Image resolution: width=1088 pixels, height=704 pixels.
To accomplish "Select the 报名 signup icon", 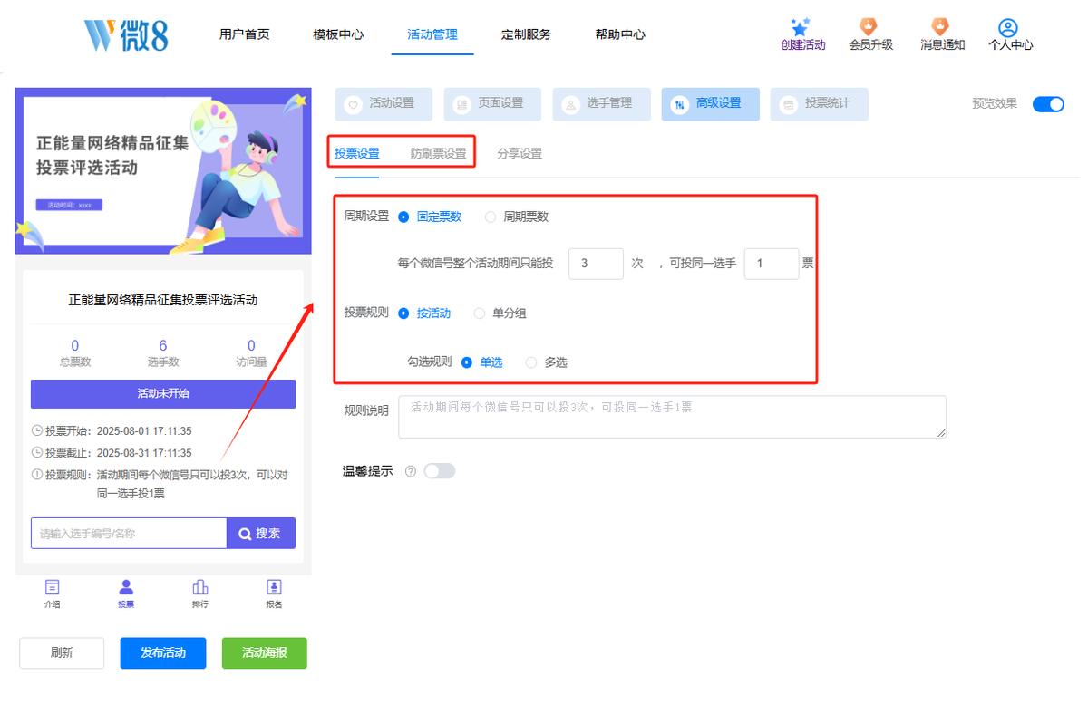I will [x=274, y=587].
